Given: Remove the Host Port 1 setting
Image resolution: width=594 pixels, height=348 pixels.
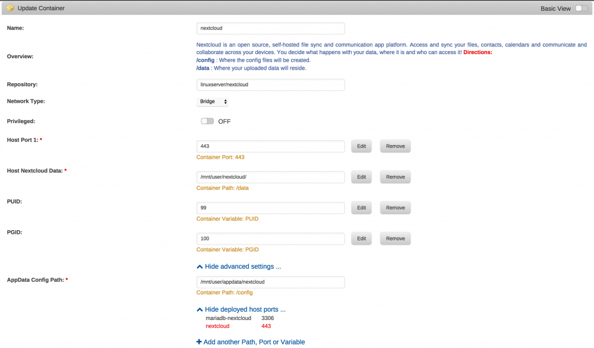Looking at the screenshot, I should [395, 146].
